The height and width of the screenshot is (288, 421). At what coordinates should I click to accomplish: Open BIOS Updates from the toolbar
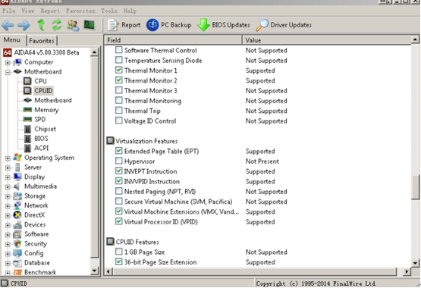point(224,25)
